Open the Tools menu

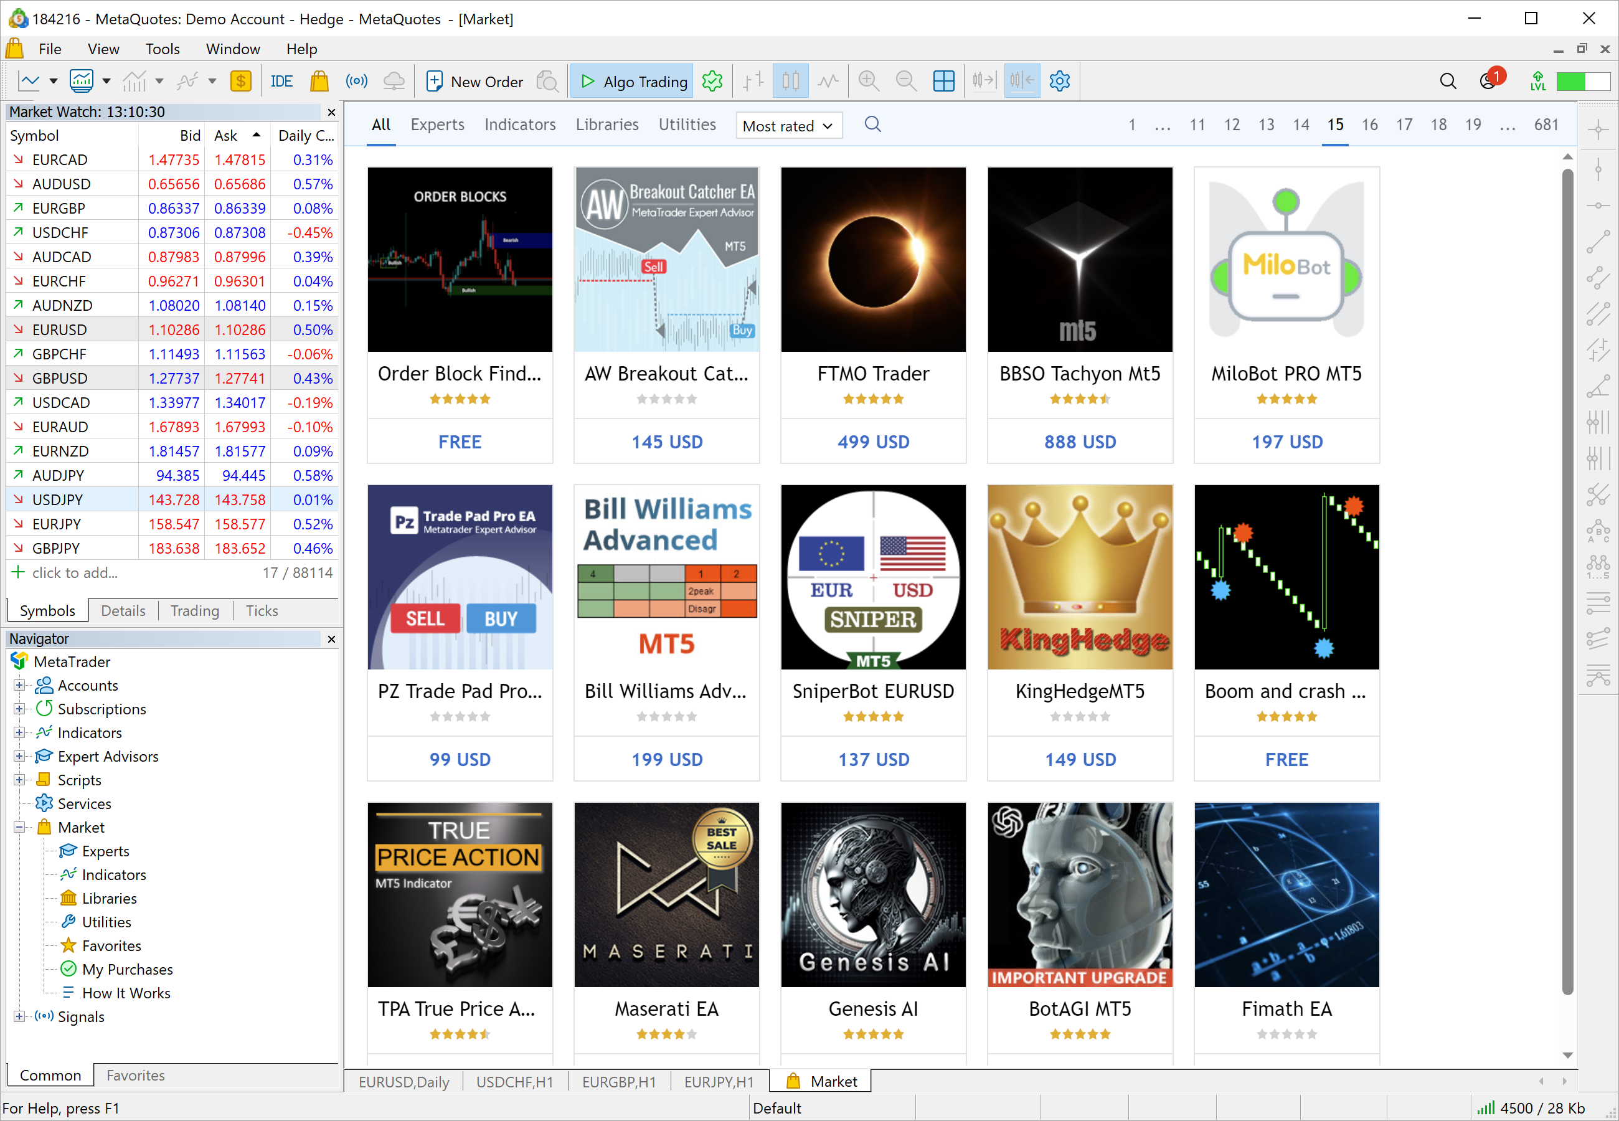(x=162, y=49)
